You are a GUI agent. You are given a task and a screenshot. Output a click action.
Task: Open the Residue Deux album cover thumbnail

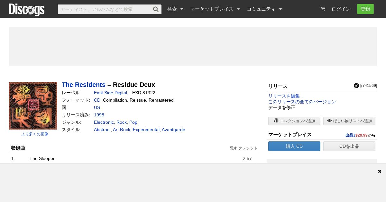pos(33,106)
